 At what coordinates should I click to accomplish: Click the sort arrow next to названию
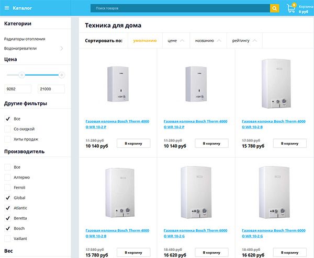[219, 40]
